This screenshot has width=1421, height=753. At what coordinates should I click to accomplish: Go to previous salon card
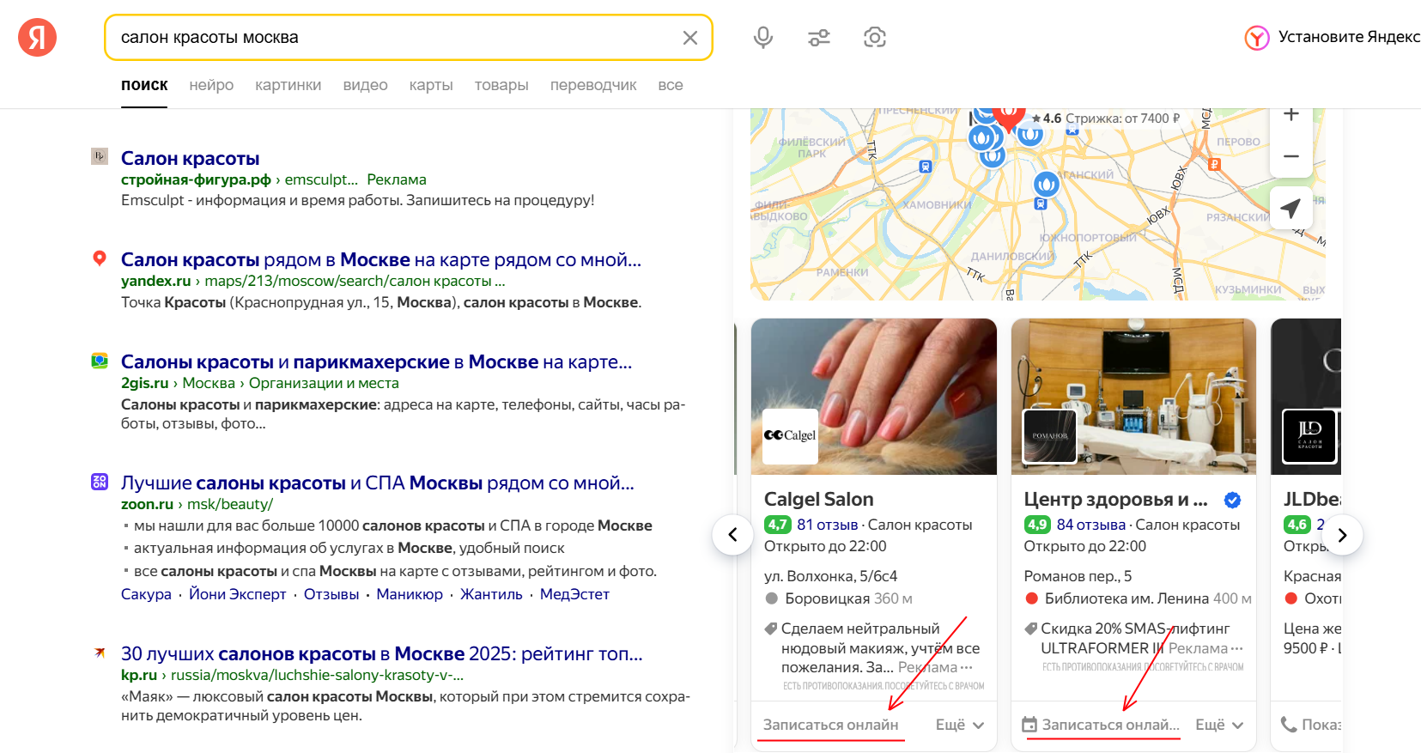tap(732, 535)
